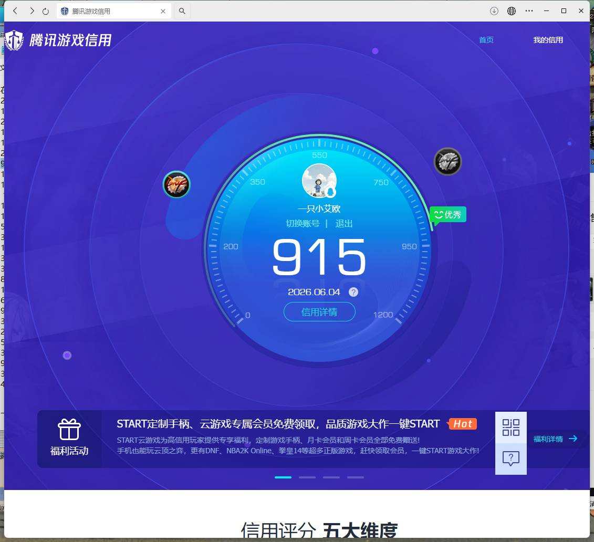
Task: Go to 首页 navigation item
Action: tap(486, 40)
